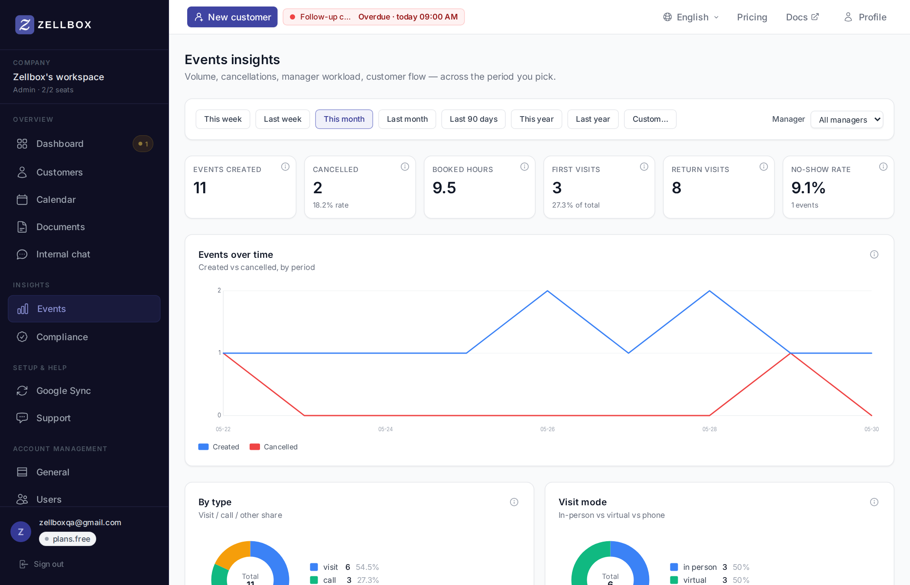Select the Last week period
The width and height of the screenshot is (910, 585).
point(283,119)
